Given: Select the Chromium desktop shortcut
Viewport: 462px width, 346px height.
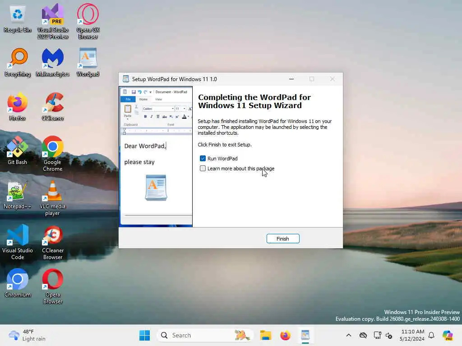Looking at the screenshot, I should pyautogui.click(x=18, y=283).
